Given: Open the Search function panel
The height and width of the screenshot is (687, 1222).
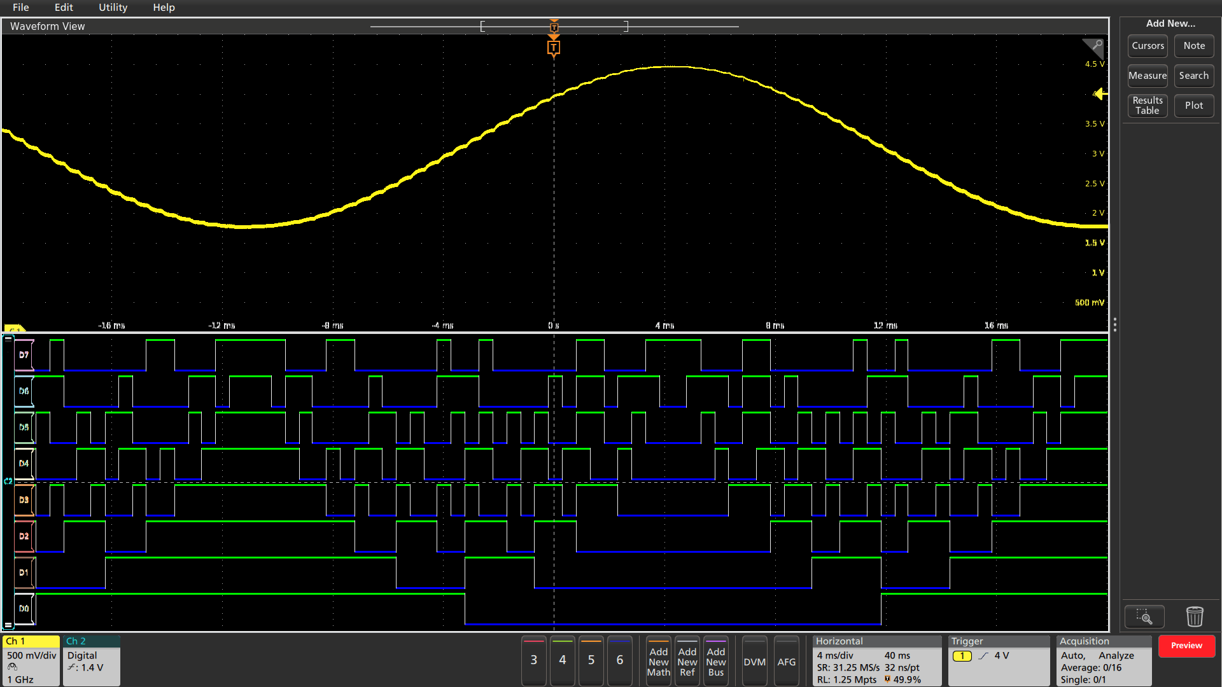Looking at the screenshot, I should 1194,74.
